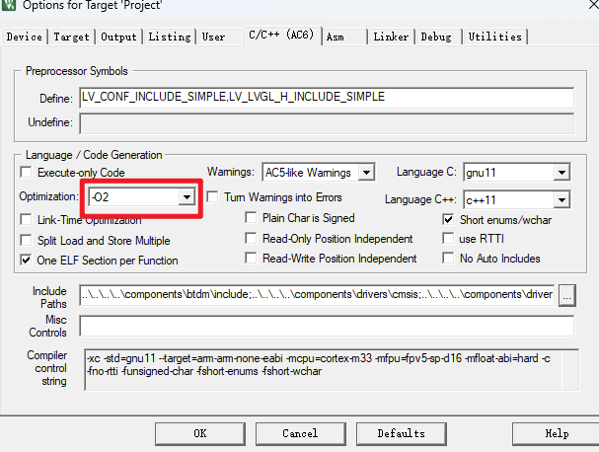Open the Debug tab

[435, 37]
